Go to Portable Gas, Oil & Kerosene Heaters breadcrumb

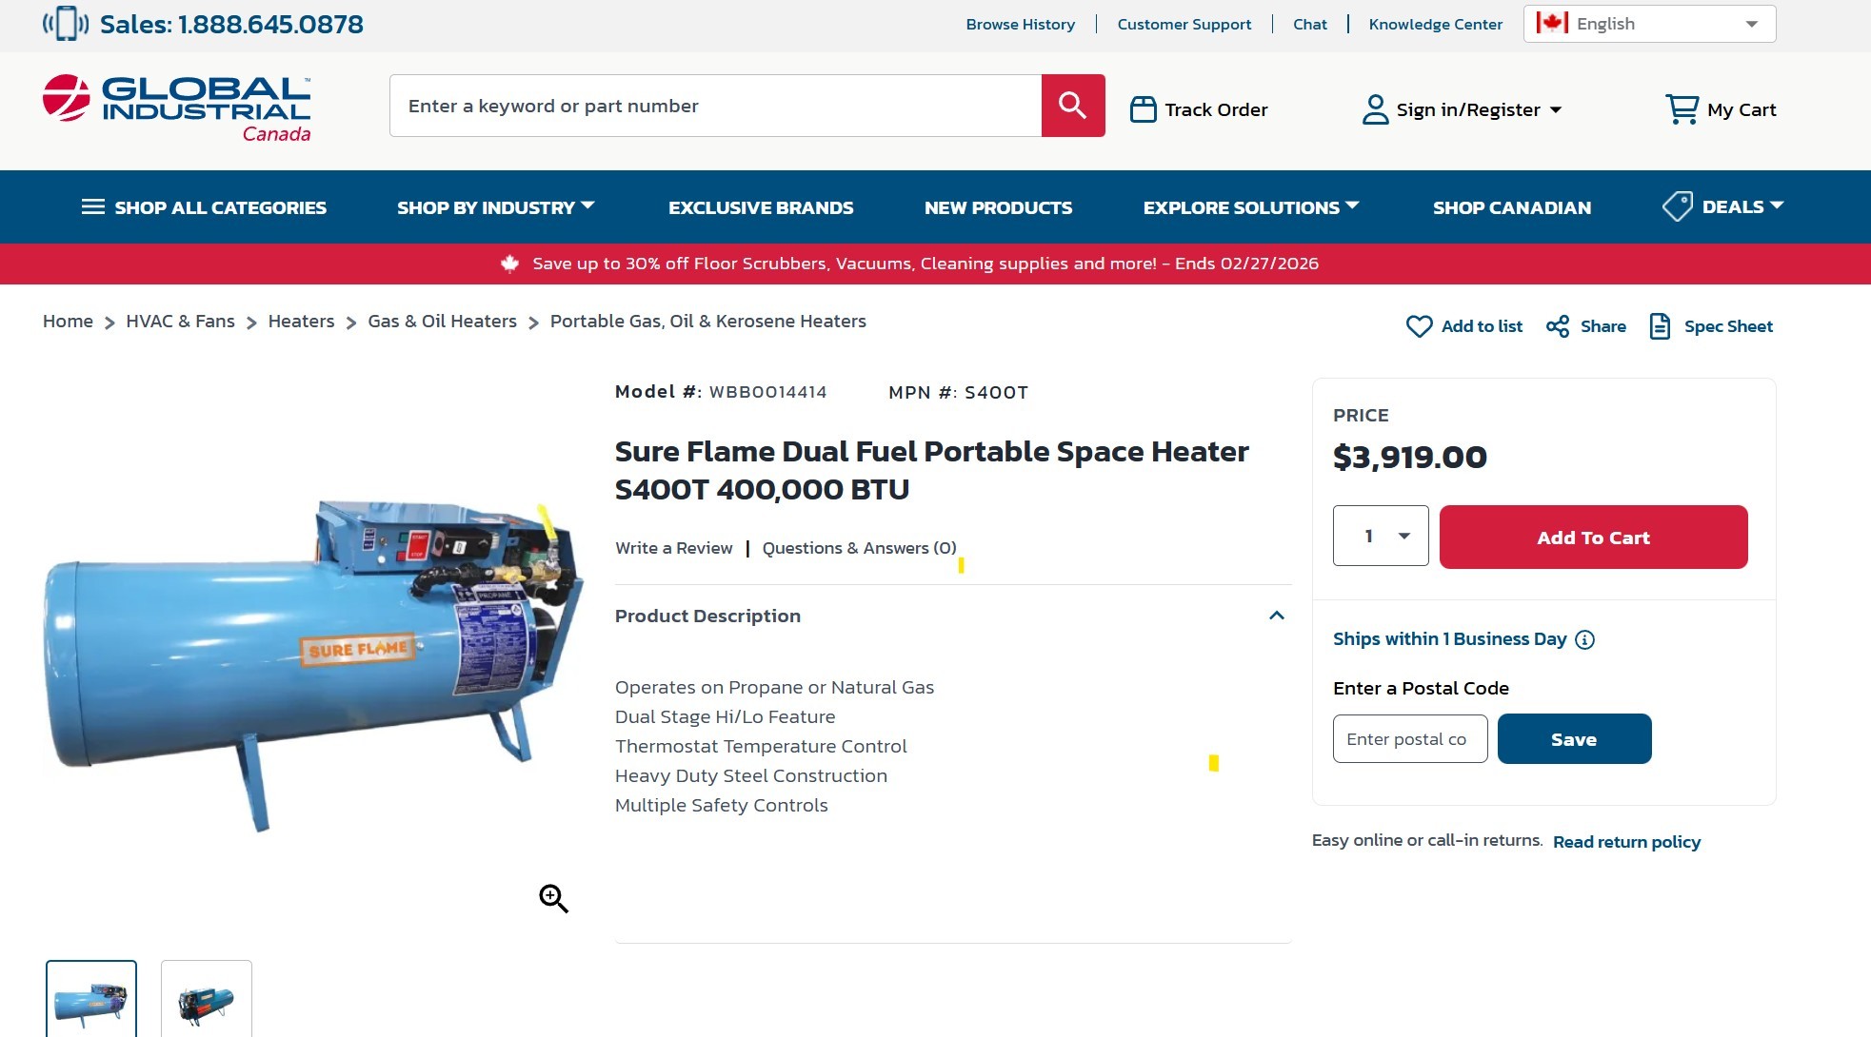point(707,322)
